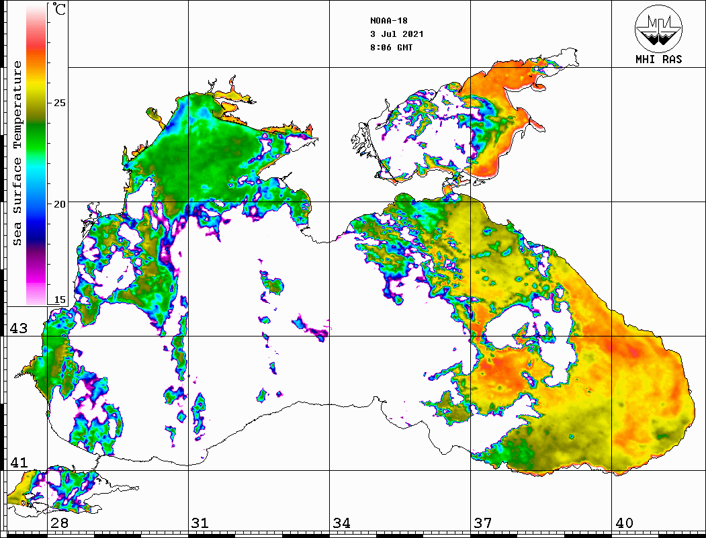Click longitude label 28
The height and width of the screenshot is (538, 706).
59,523
